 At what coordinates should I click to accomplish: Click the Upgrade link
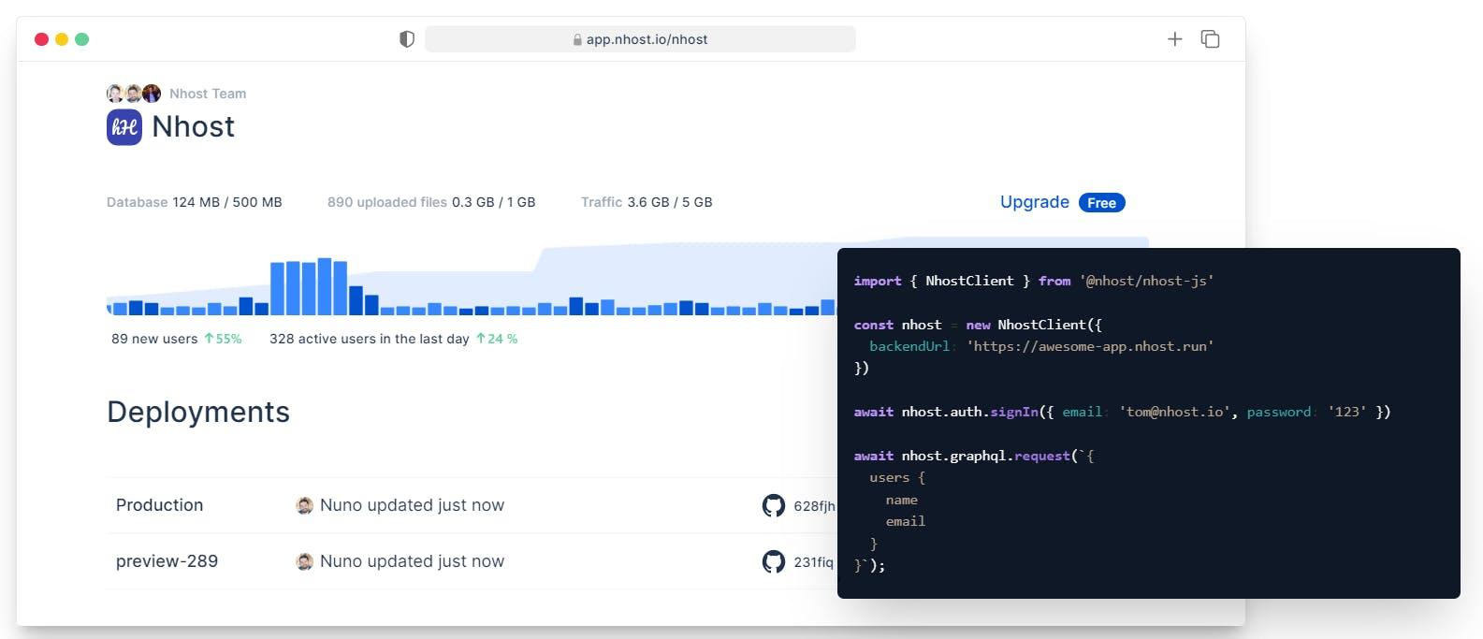click(1035, 202)
